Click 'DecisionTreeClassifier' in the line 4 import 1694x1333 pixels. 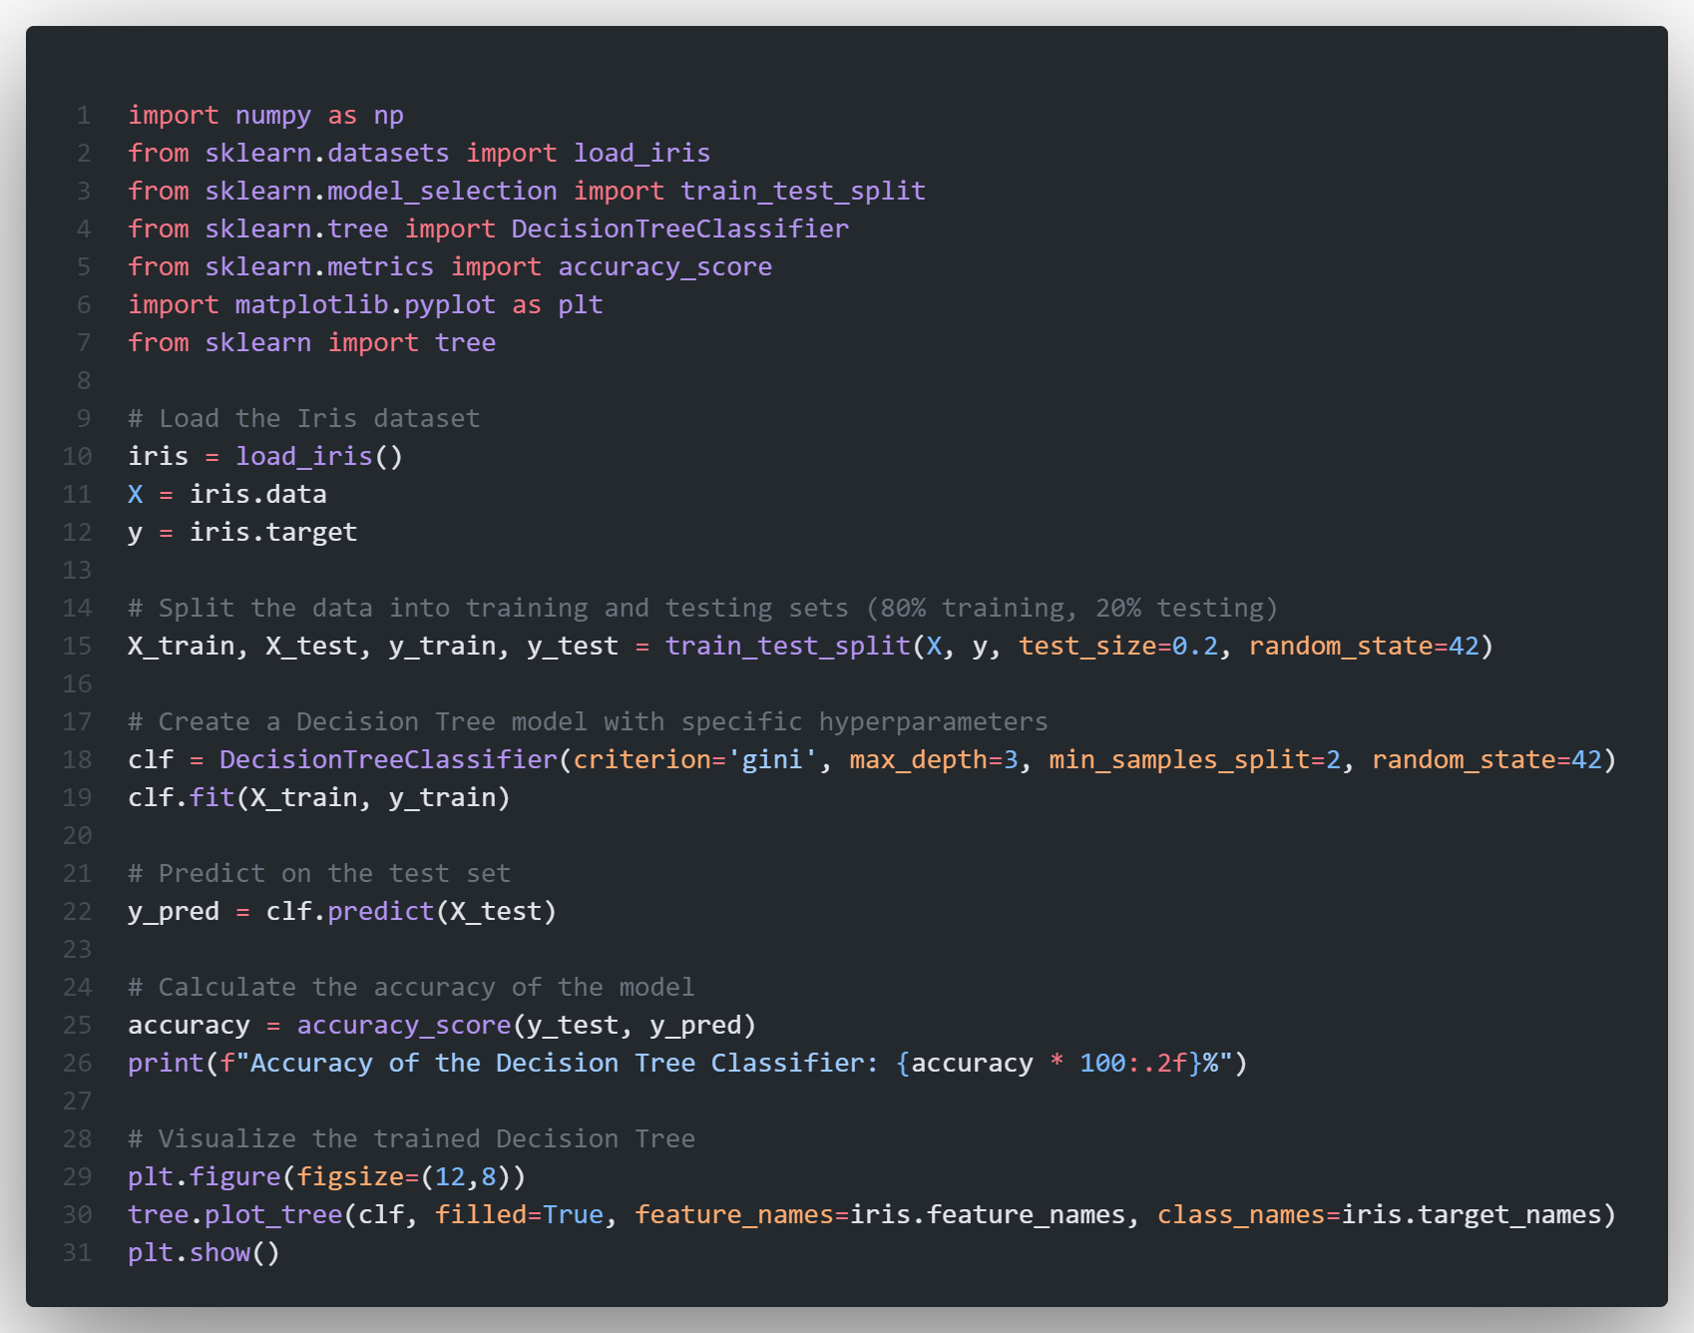pyautogui.click(x=680, y=229)
